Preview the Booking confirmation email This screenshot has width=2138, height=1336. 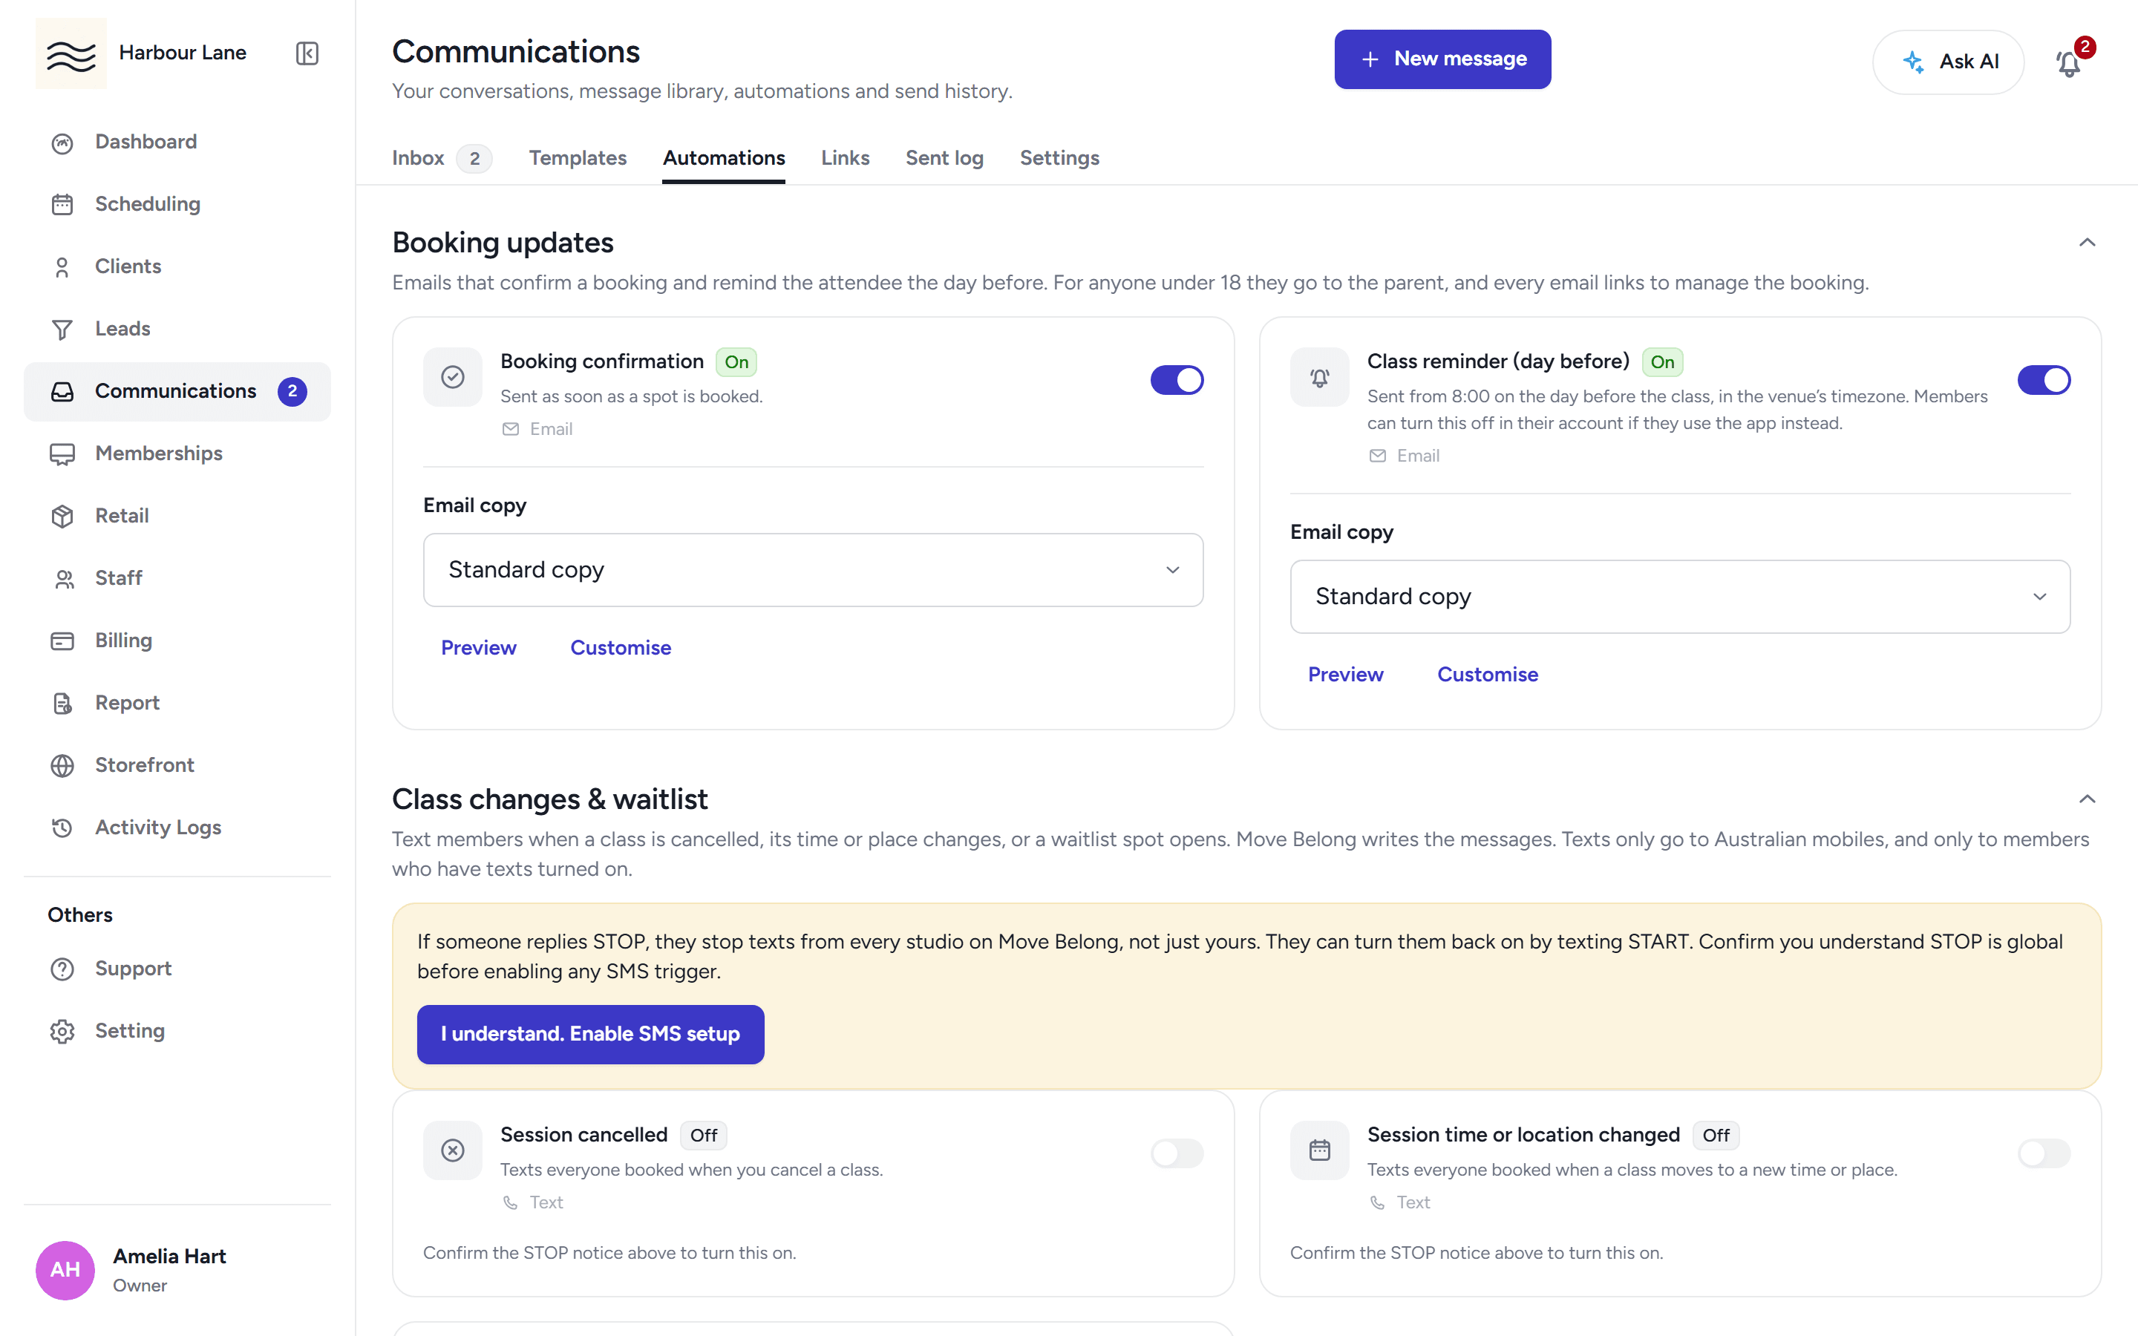click(479, 648)
